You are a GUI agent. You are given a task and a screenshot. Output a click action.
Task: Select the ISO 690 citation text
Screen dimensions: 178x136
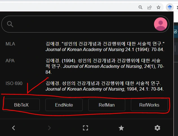(105, 86)
